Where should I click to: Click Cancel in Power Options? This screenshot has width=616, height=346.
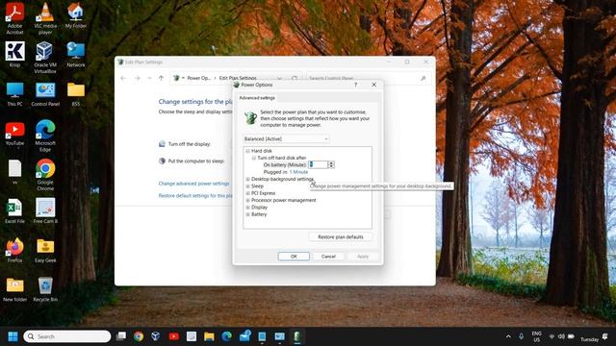coord(328,257)
